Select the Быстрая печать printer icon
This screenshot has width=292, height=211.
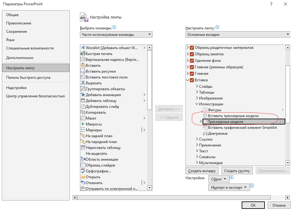pyautogui.click(x=83, y=54)
